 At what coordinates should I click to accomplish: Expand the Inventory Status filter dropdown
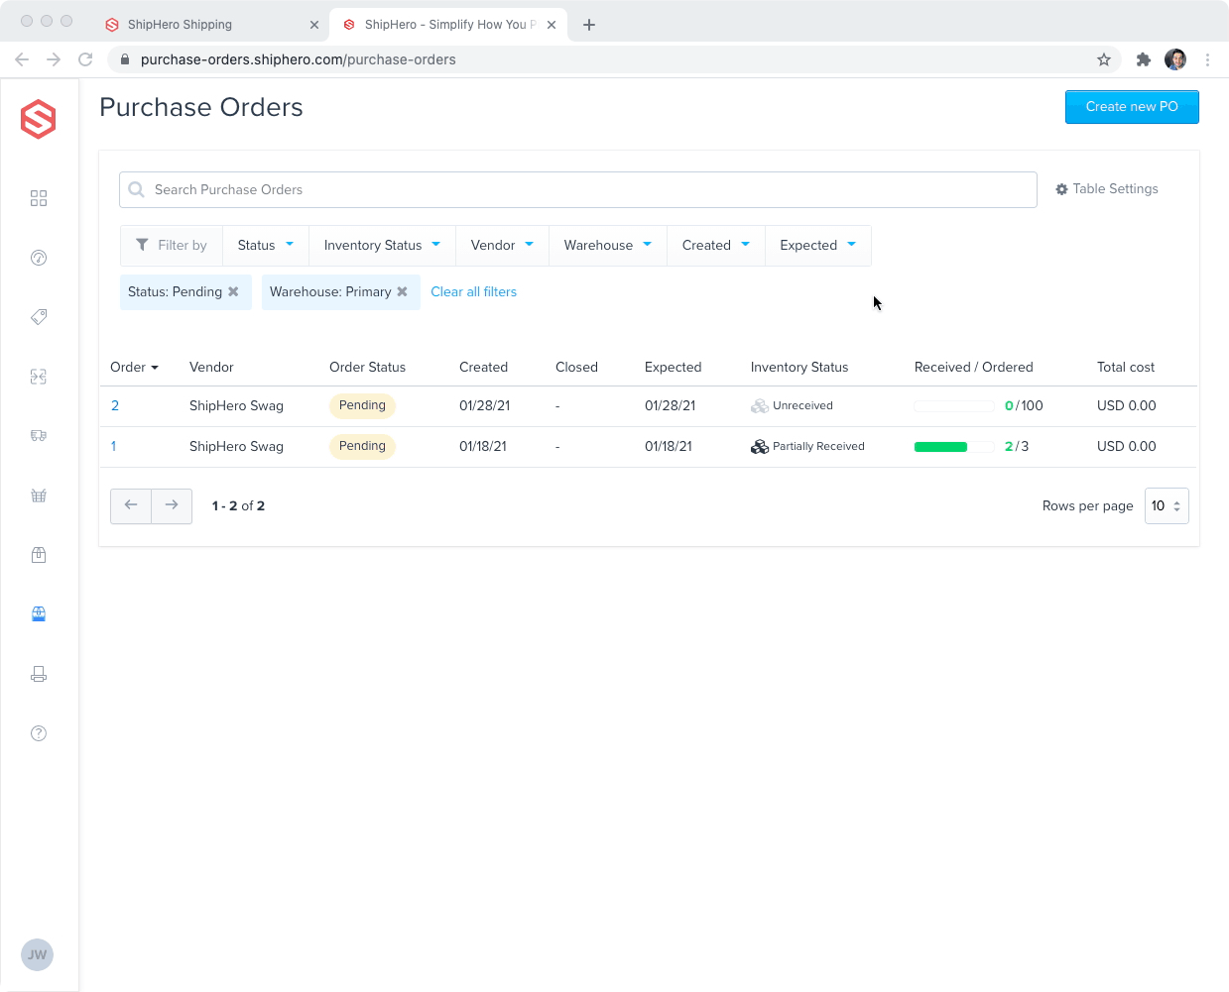[382, 246]
